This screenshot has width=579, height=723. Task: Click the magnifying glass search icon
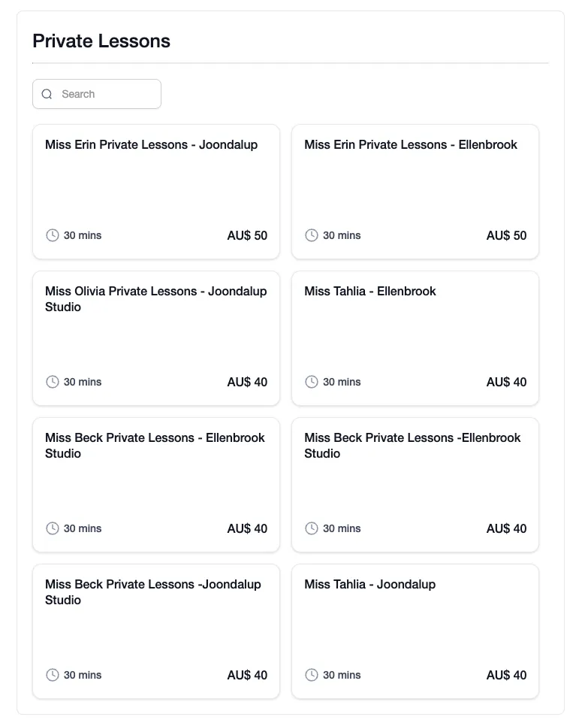click(47, 94)
